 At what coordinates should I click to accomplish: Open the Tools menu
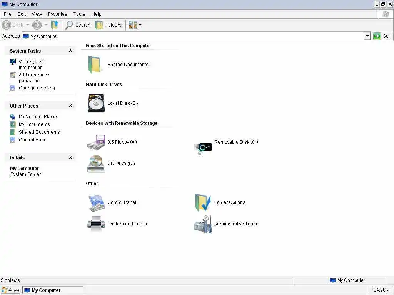tap(79, 14)
